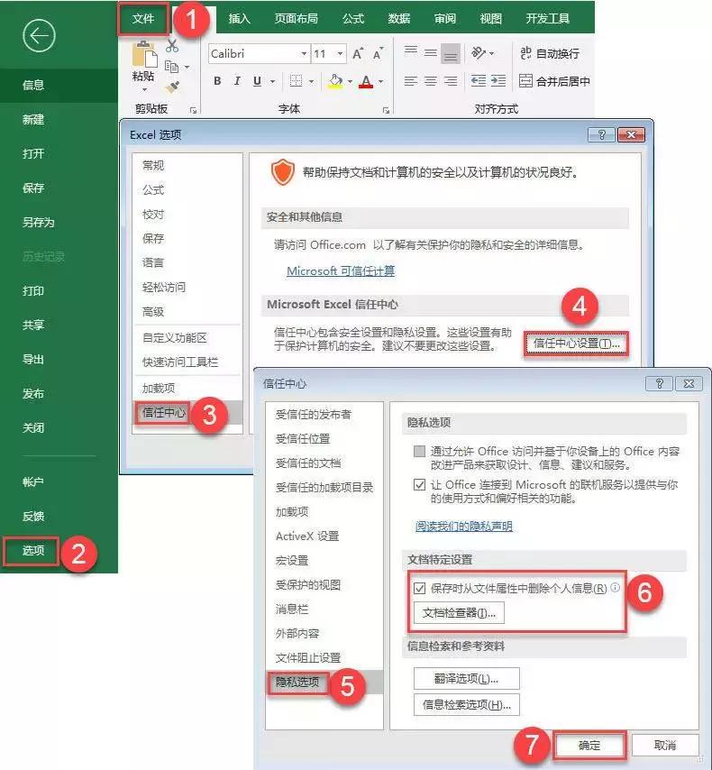The width and height of the screenshot is (712, 770).
Task: Align text right
Action: (451, 81)
